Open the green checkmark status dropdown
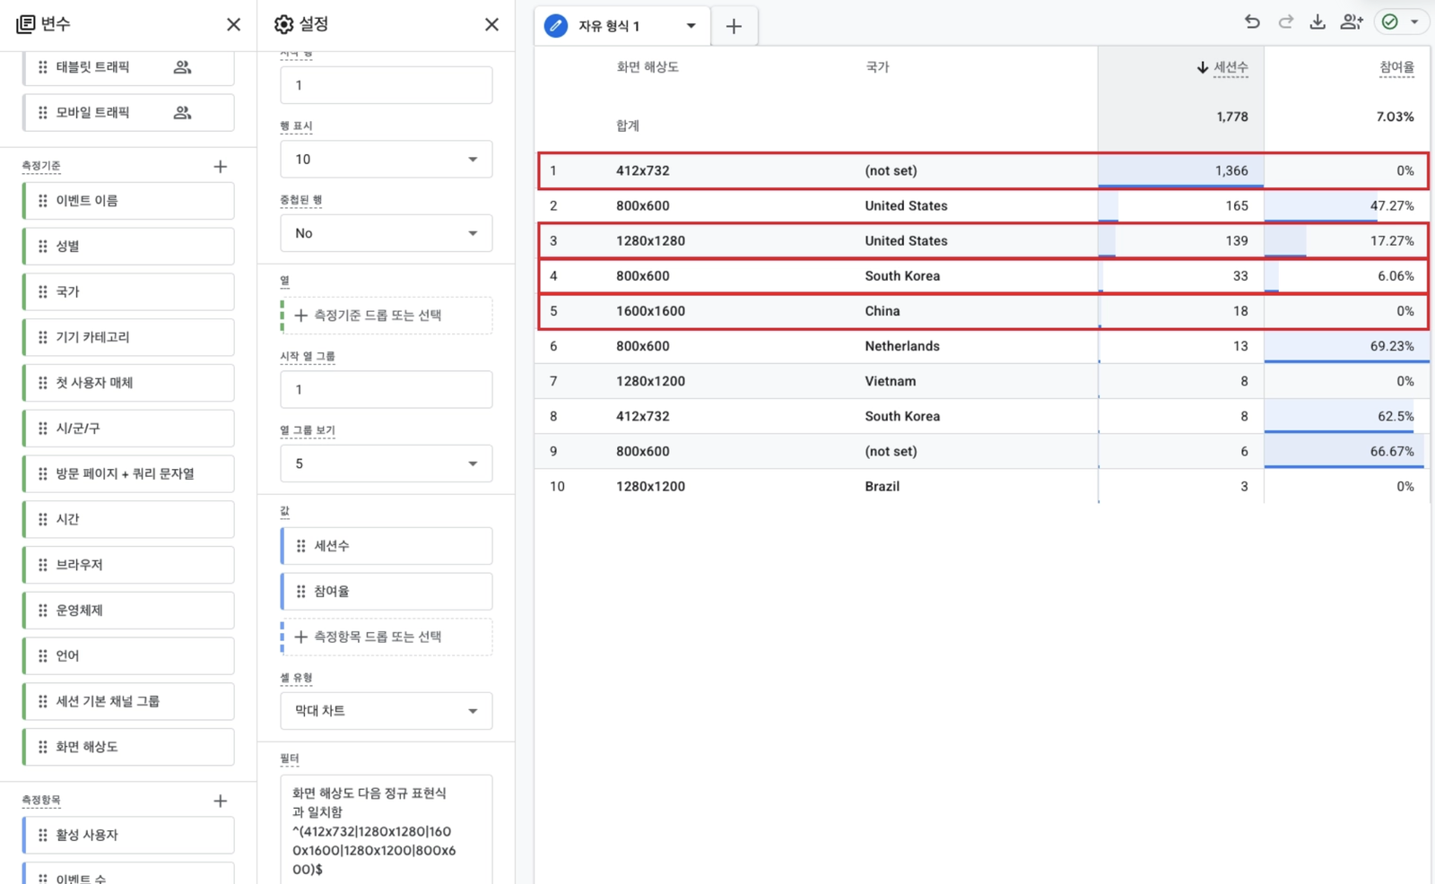 (x=1402, y=22)
